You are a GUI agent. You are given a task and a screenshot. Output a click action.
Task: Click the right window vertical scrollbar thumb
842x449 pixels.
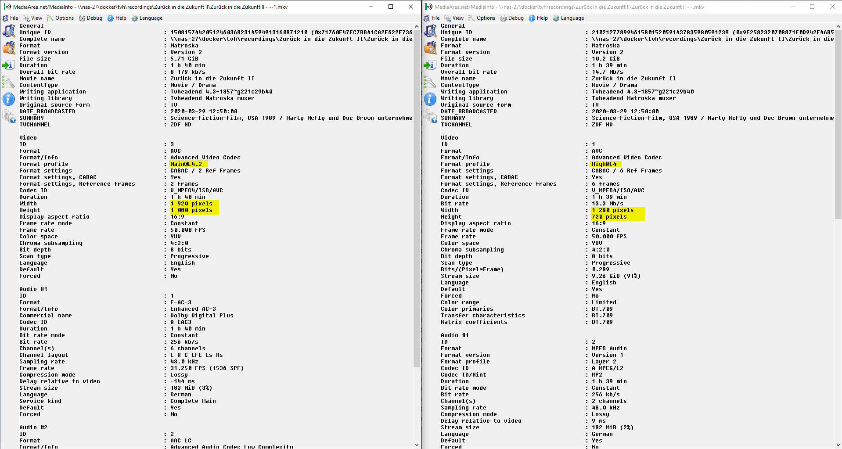click(x=838, y=125)
